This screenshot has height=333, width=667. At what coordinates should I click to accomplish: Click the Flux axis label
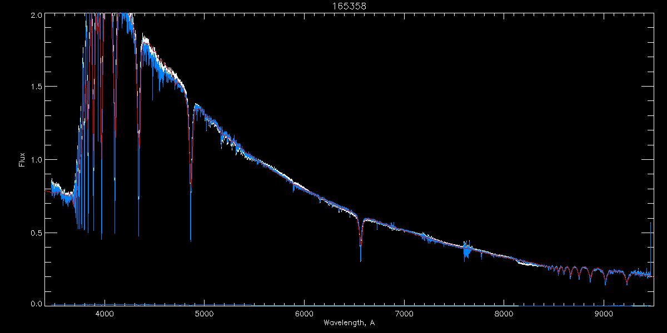point(23,160)
